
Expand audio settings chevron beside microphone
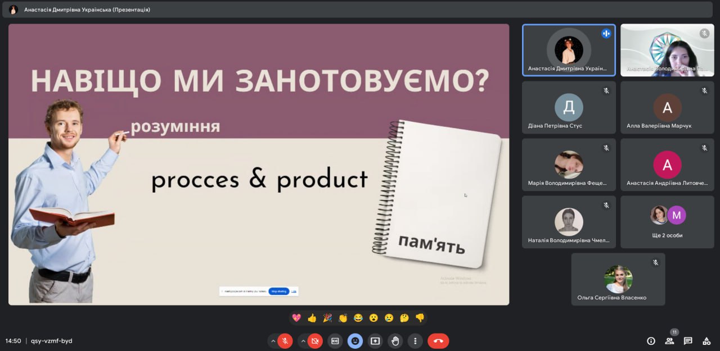click(x=273, y=341)
